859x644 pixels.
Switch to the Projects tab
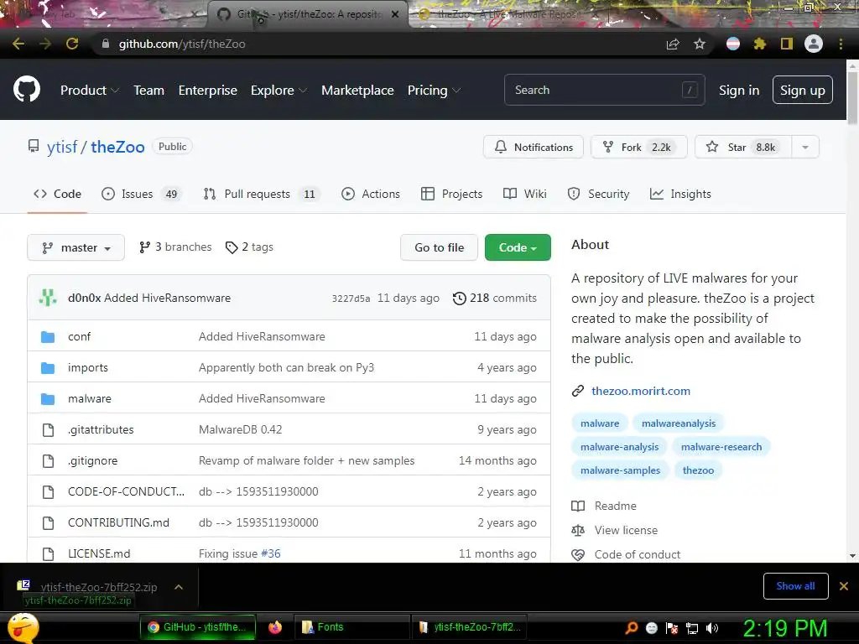pyautogui.click(x=451, y=194)
